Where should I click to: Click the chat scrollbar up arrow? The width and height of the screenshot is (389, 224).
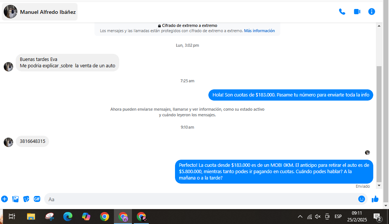pyautogui.click(x=379, y=26)
